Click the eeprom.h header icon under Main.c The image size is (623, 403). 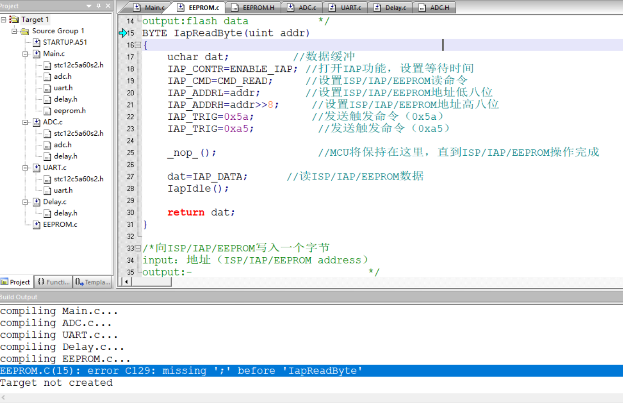(x=47, y=111)
